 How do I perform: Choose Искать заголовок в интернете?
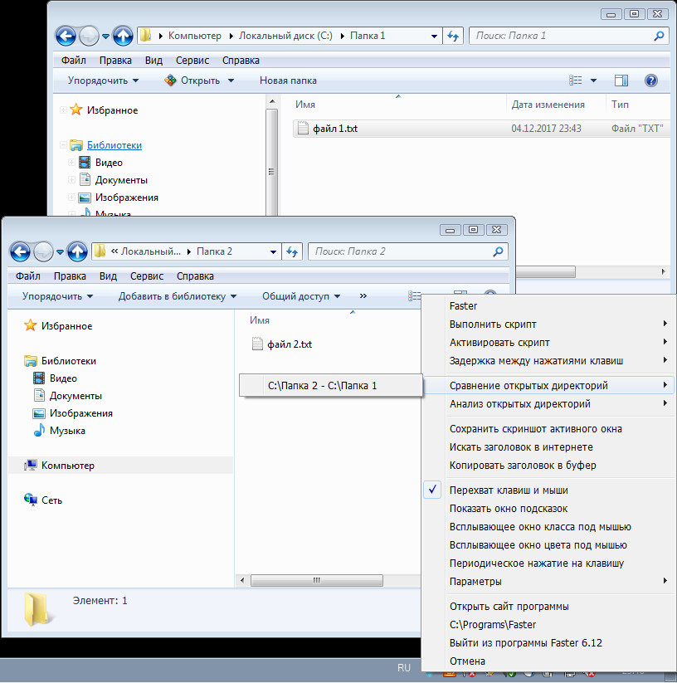(x=521, y=447)
